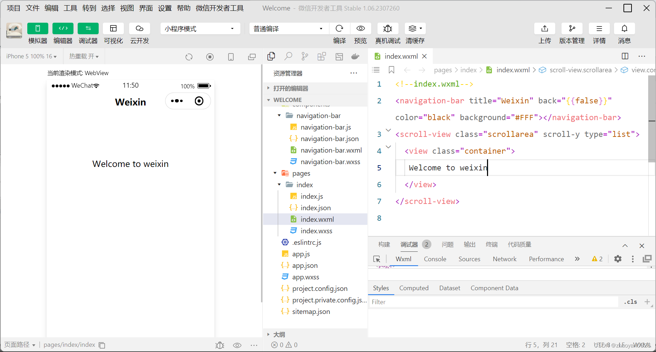Toggle the simulator phone device icon
The height and width of the screenshot is (352, 656).
231,57
